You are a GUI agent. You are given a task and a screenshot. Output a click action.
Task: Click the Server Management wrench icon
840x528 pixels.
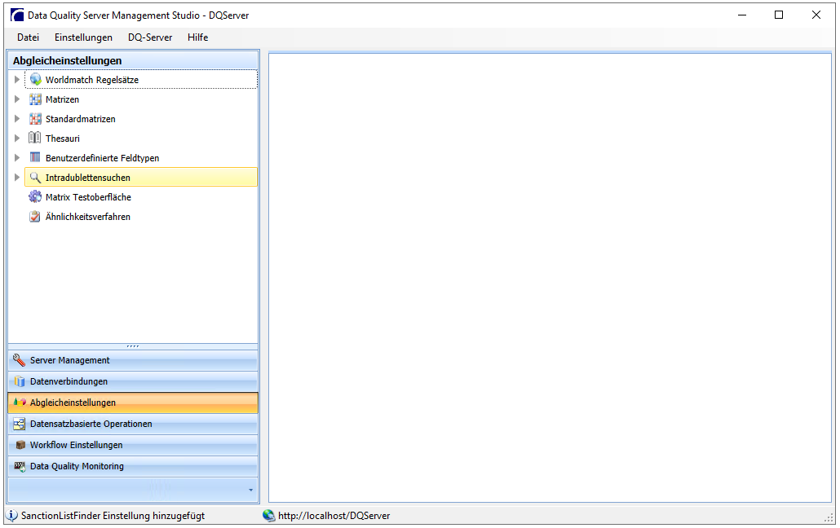coord(20,360)
